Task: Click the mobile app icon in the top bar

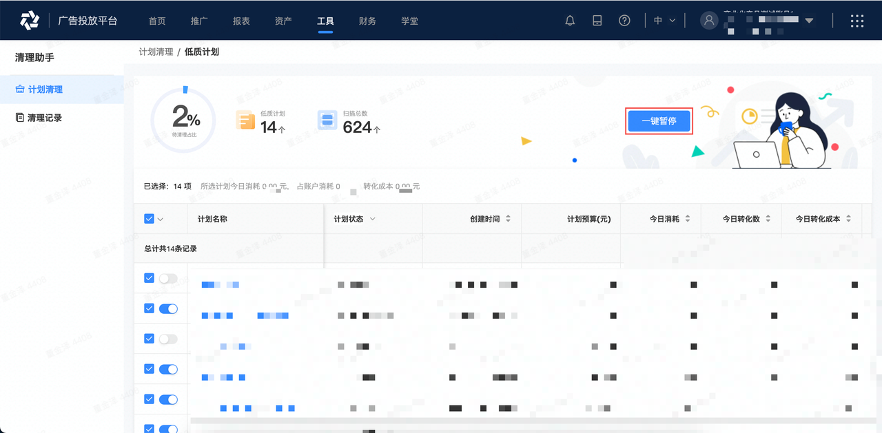Action: tap(597, 20)
